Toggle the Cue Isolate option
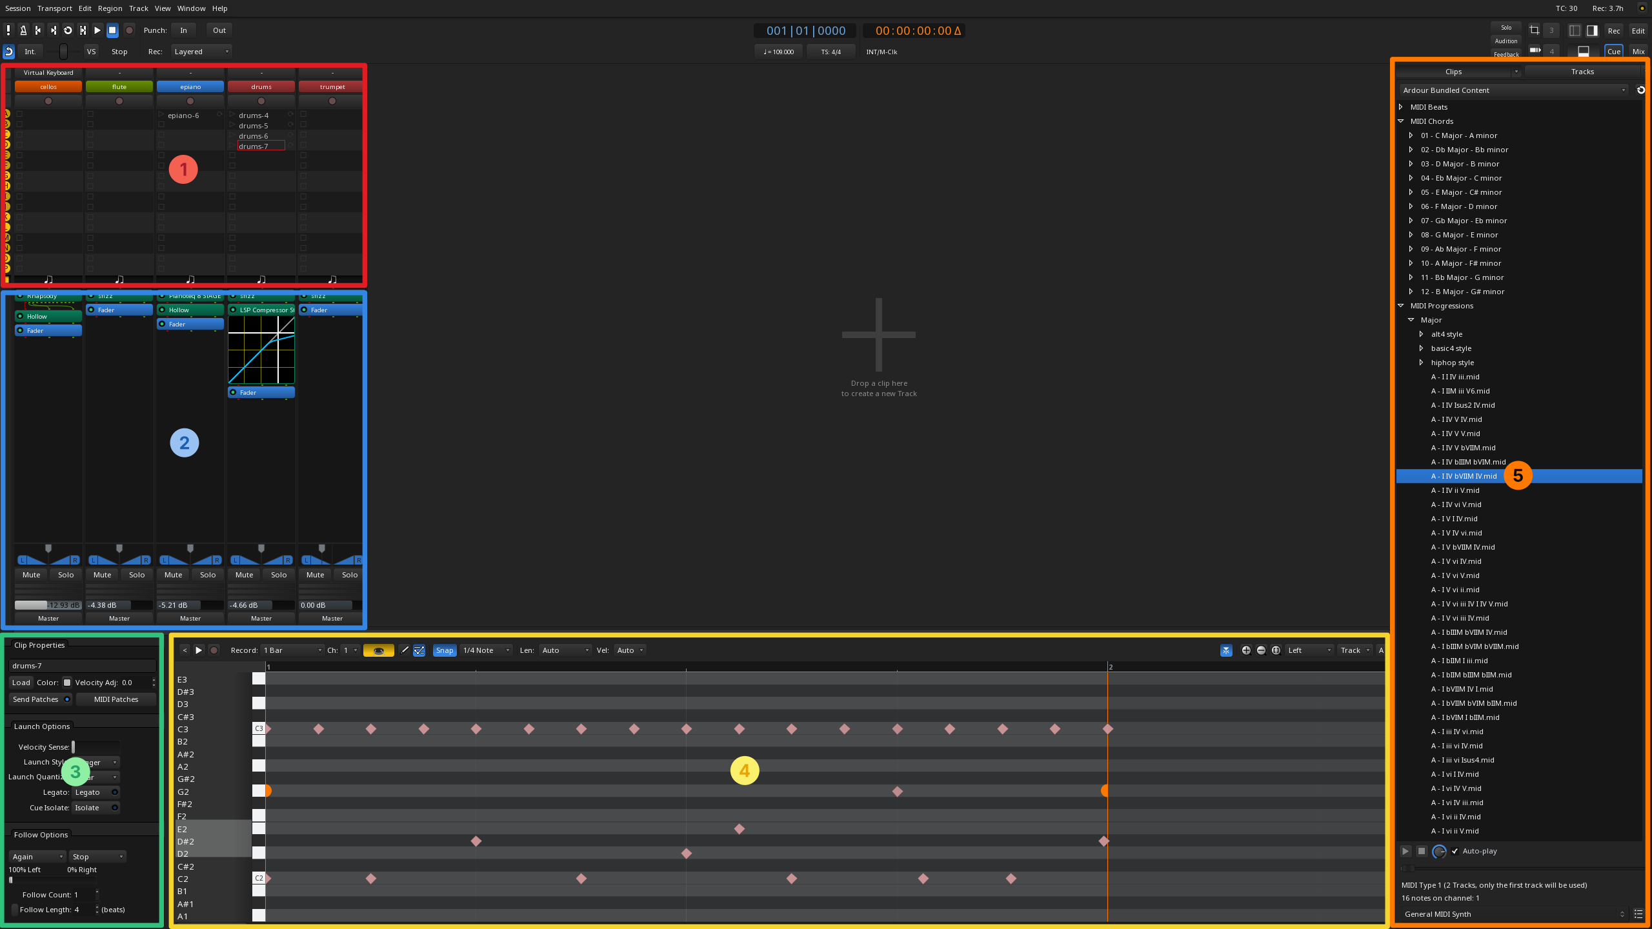 coord(96,808)
